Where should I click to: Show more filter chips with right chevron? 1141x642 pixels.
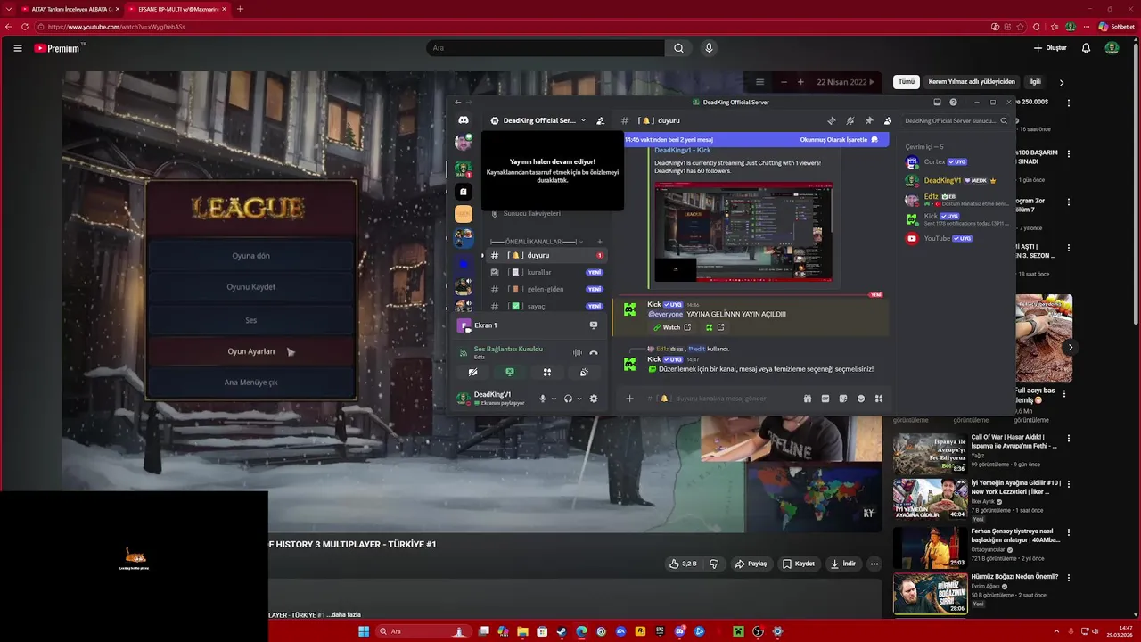pos(1061,82)
